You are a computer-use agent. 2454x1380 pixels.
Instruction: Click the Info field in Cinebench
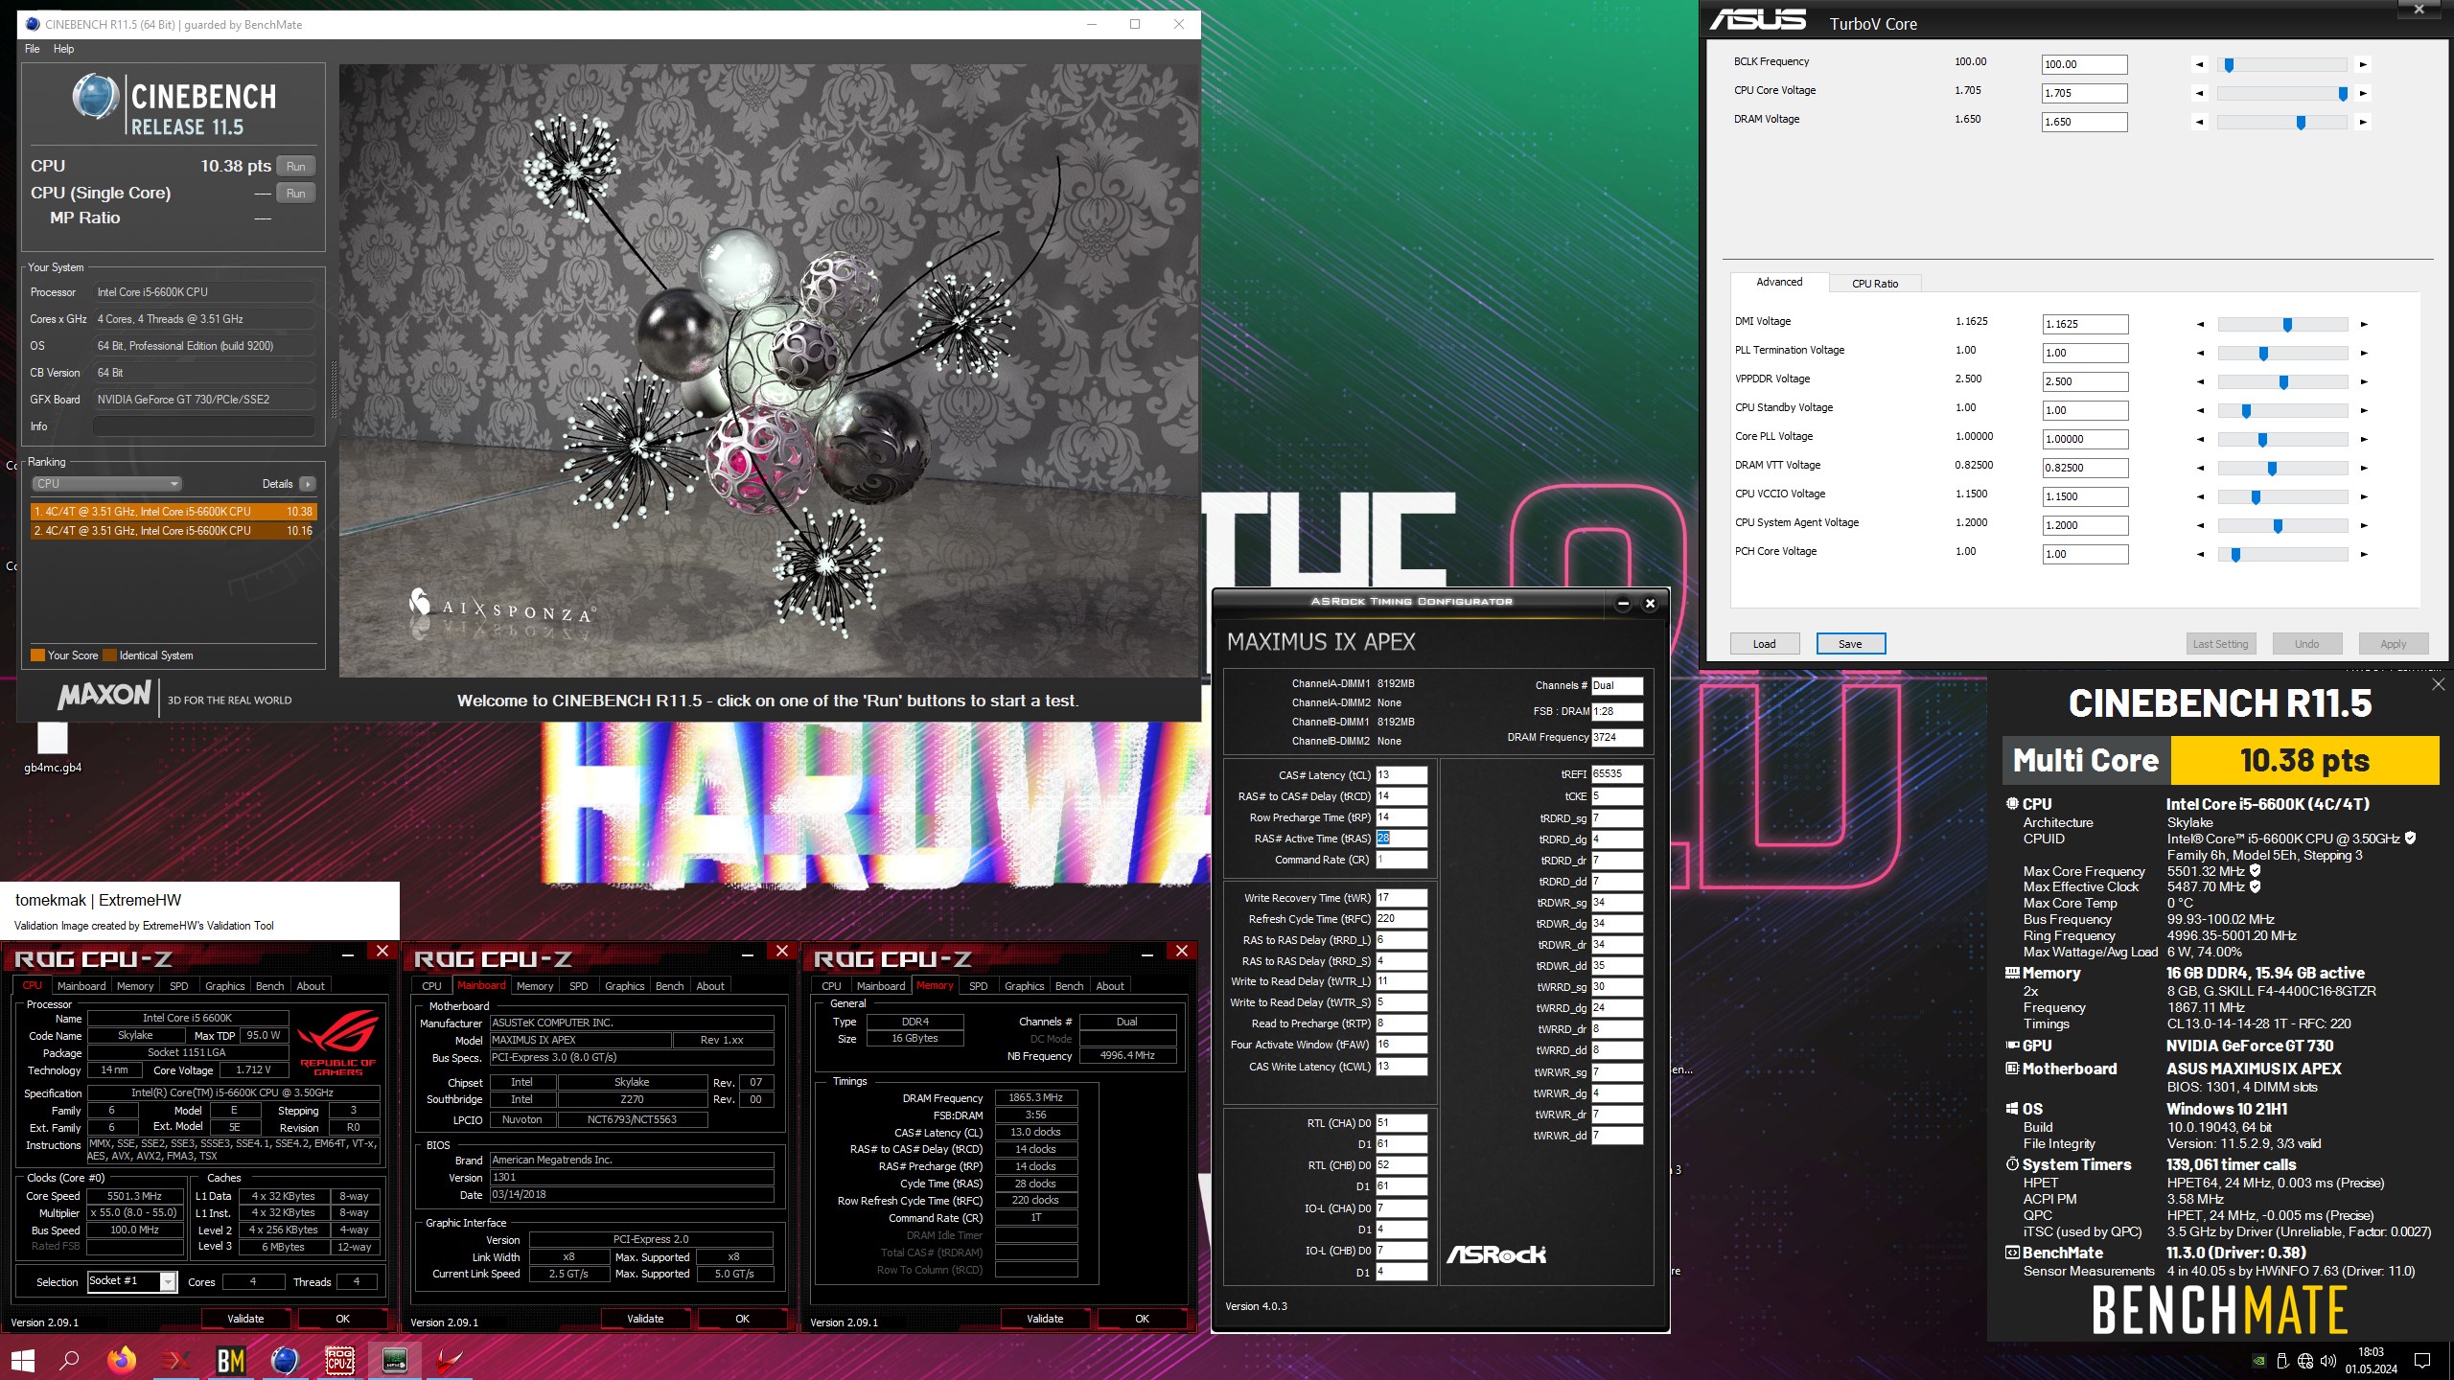(x=204, y=426)
